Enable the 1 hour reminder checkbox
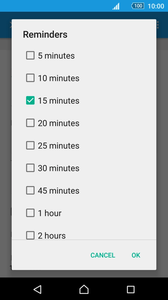The height and width of the screenshot is (300, 168). coord(30,213)
